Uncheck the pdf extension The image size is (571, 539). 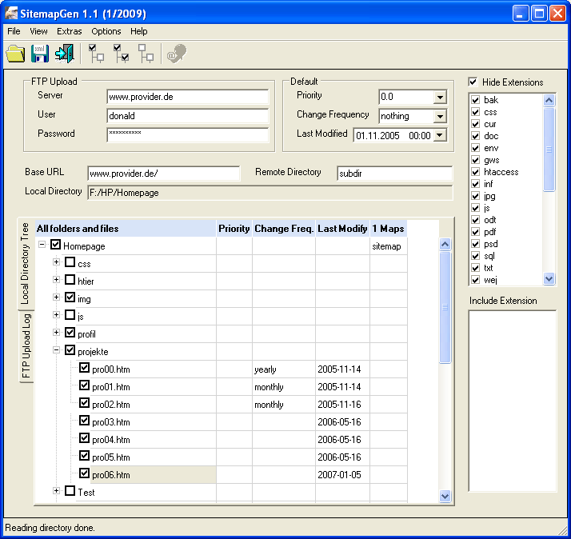pos(475,232)
